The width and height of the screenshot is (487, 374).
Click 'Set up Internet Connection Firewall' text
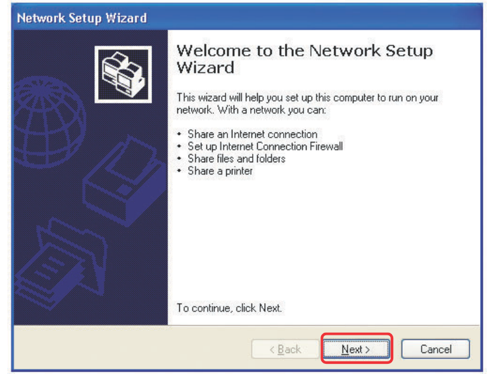pyautogui.click(x=265, y=146)
